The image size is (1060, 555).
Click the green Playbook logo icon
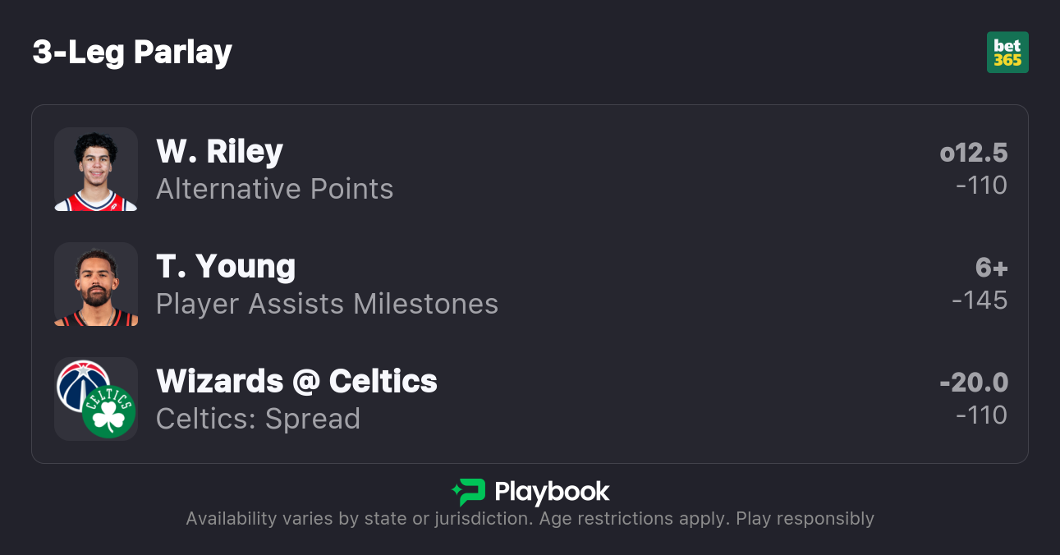[x=469, y=492]
